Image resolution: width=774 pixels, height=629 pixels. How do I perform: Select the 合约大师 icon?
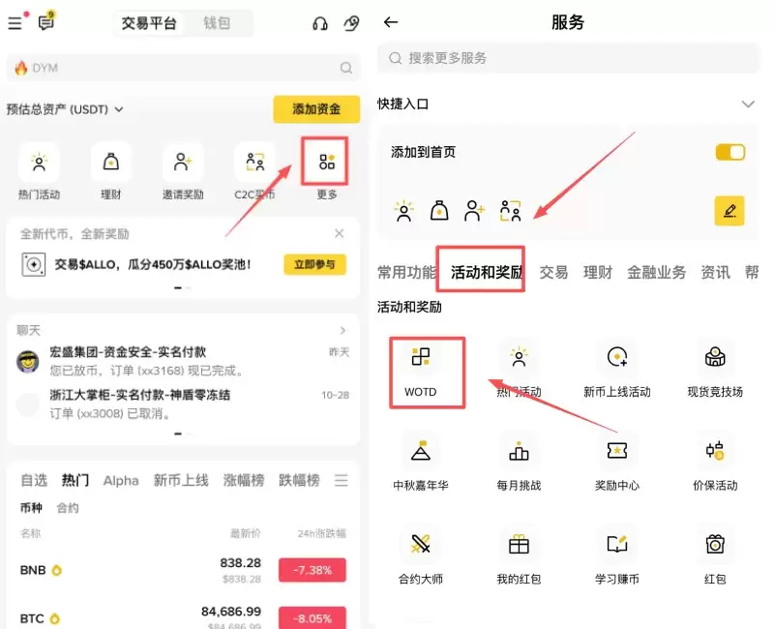click(x=421, y=547)
